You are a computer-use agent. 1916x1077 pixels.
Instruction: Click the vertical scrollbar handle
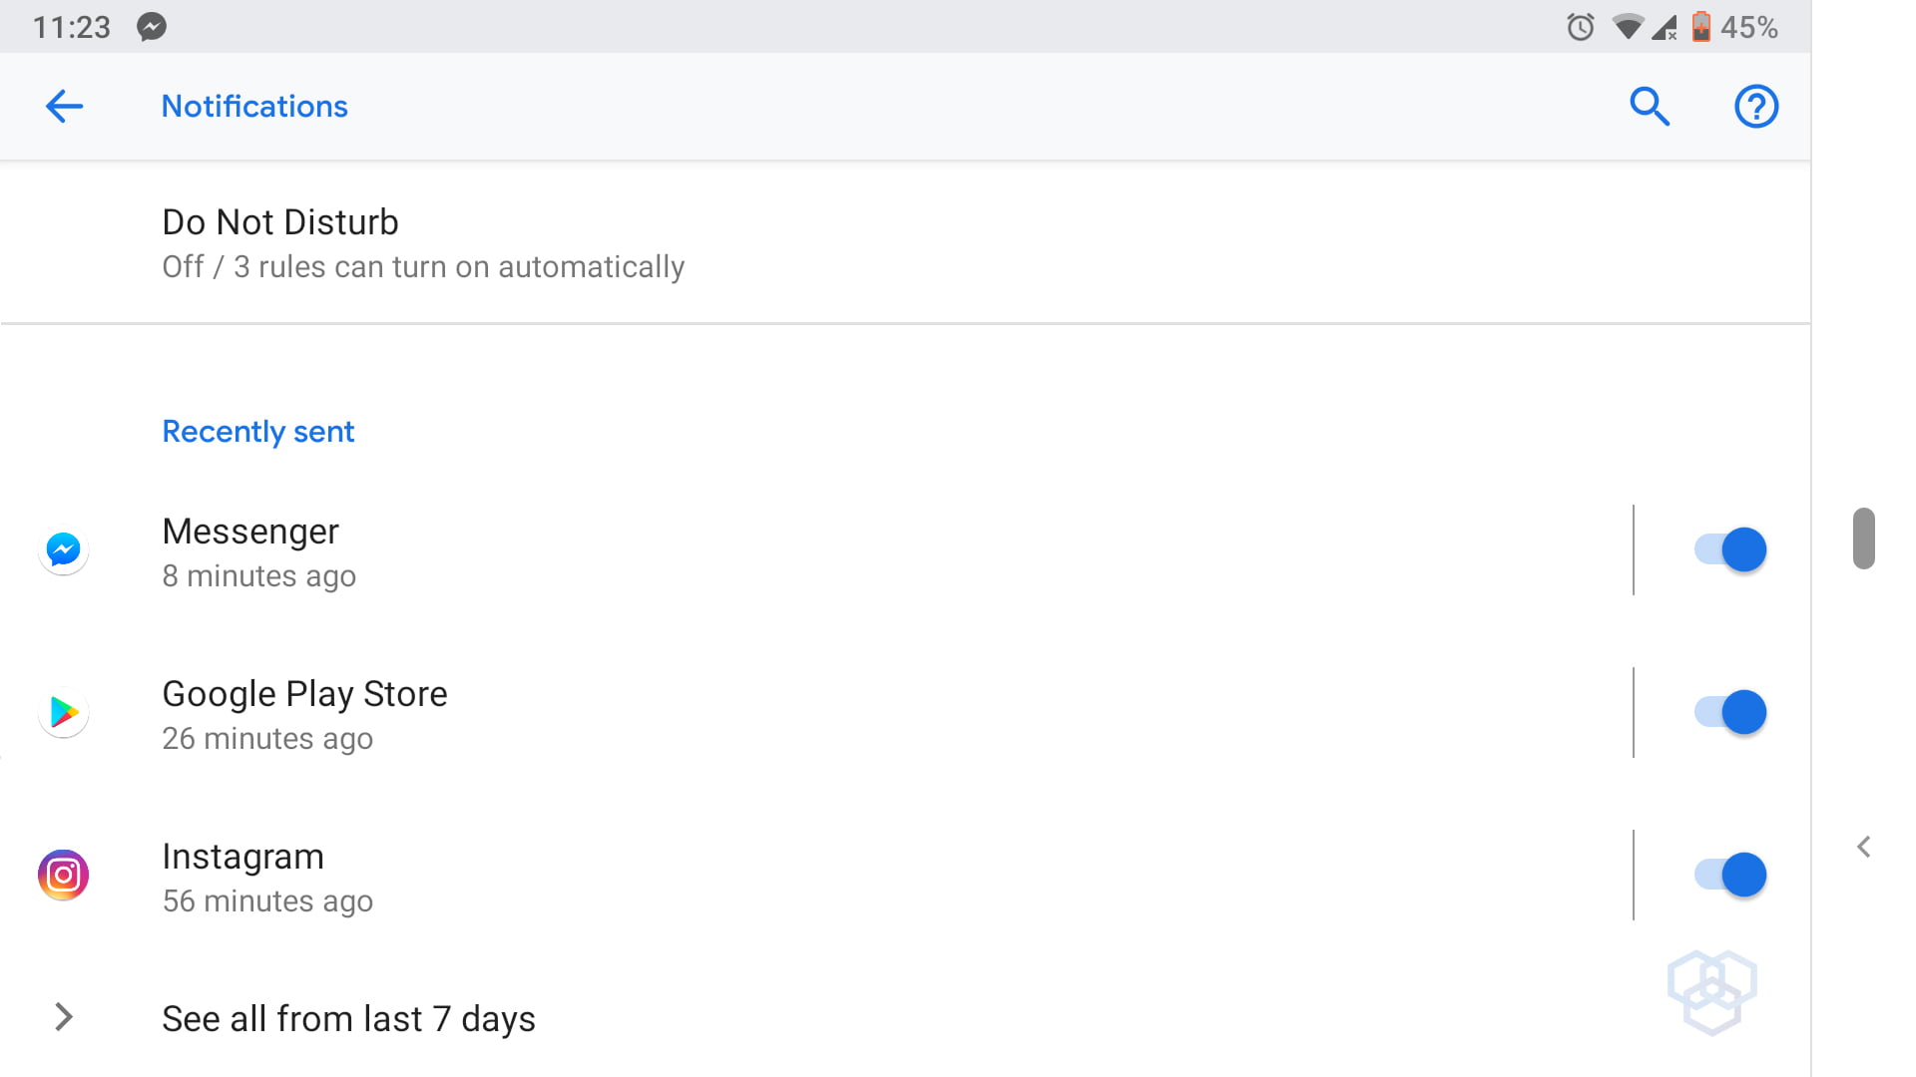(1863, 538)
